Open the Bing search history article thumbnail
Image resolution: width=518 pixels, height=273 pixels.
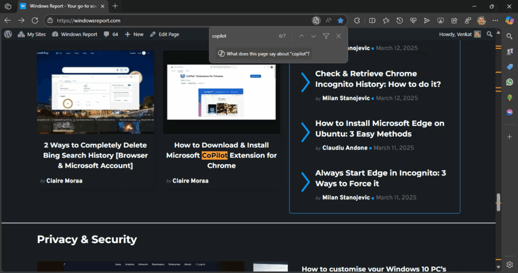tap(96, 92)
